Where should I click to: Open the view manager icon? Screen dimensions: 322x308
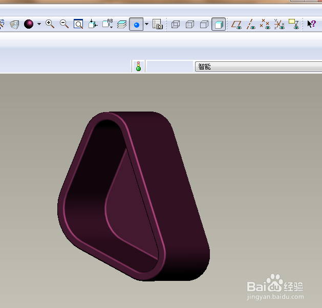point(158,24)
